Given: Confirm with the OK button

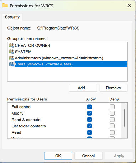Looking at the screenshot, I should point(58,156).
